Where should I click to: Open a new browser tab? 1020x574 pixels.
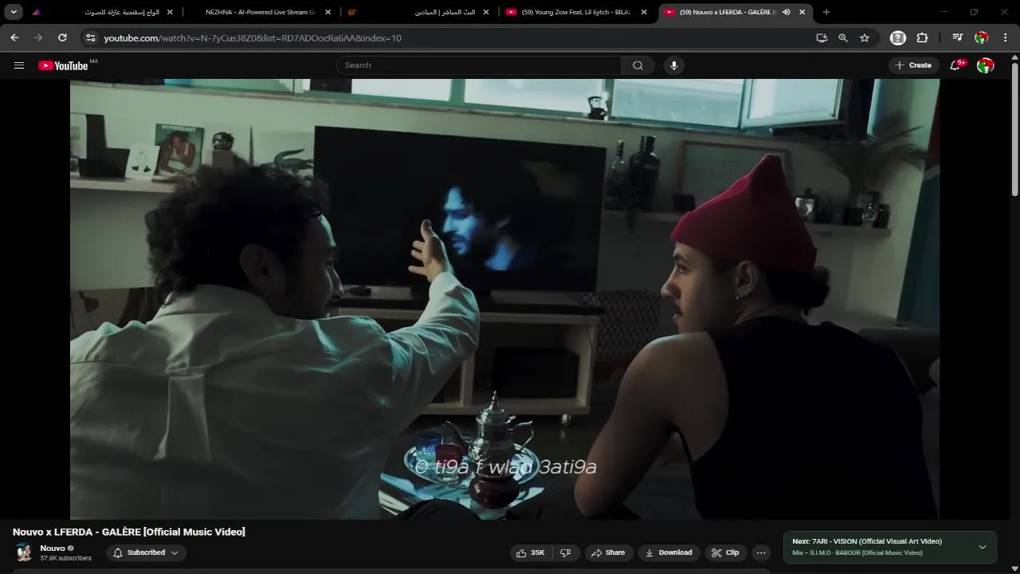pos(826,12)
